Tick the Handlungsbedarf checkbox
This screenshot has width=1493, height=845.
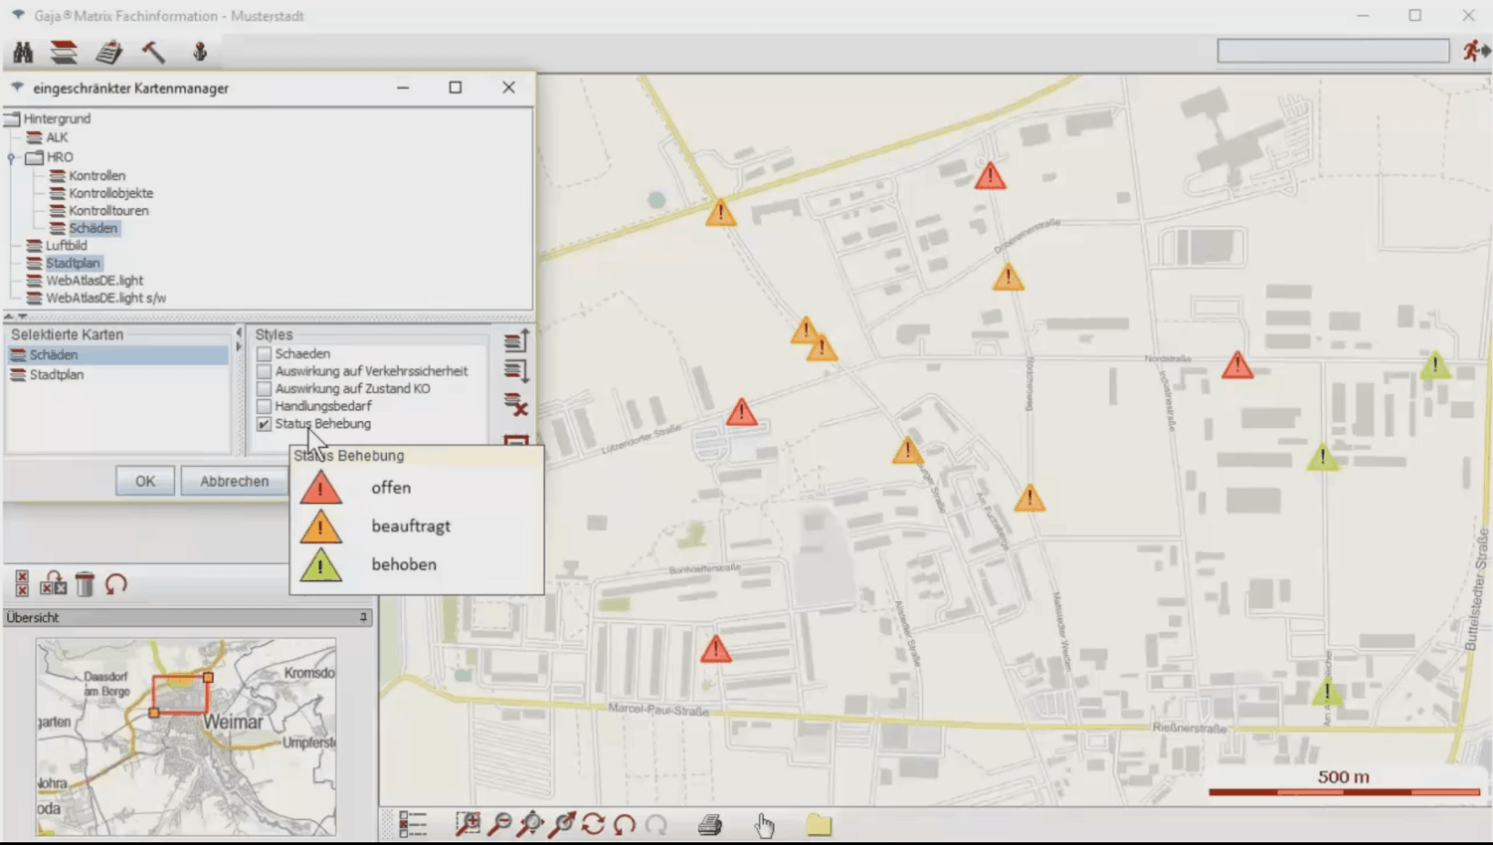[264, 406]
